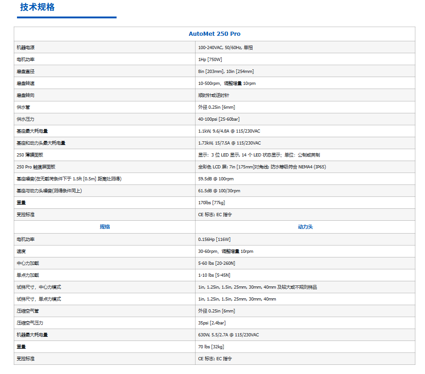Click the 技术规格 heading
This screenshot has width=425, height=374.
37,7
